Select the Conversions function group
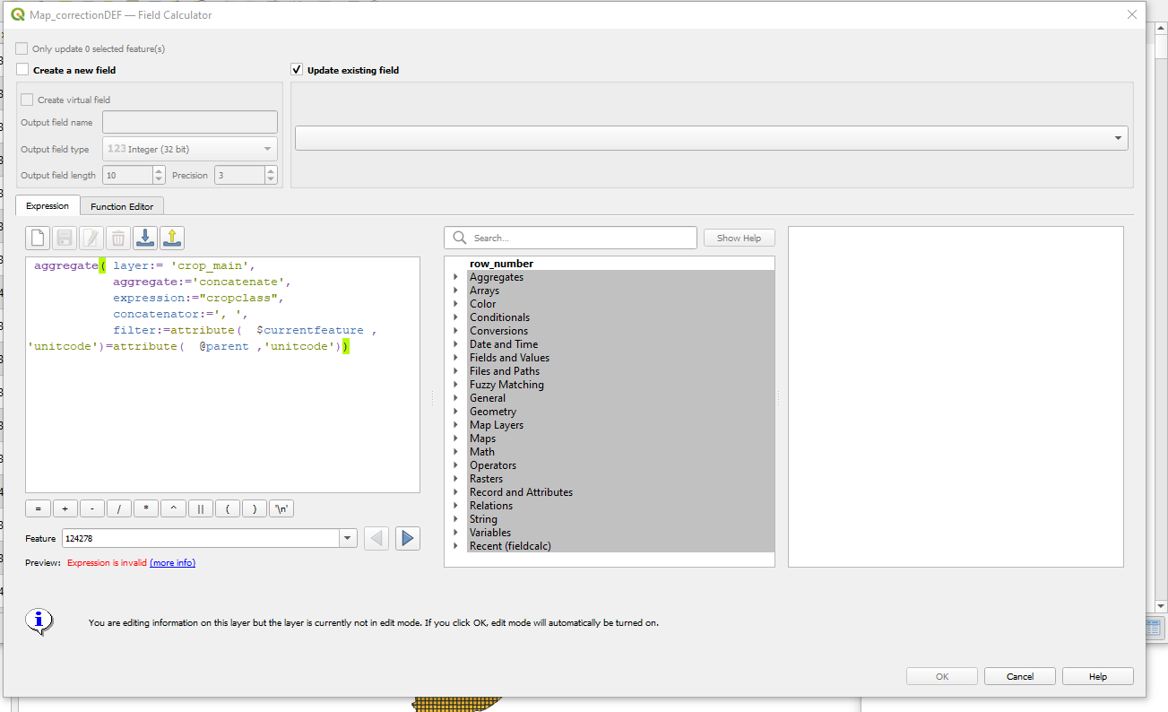Screen dimensions: 1168x712 coord(499,331)
